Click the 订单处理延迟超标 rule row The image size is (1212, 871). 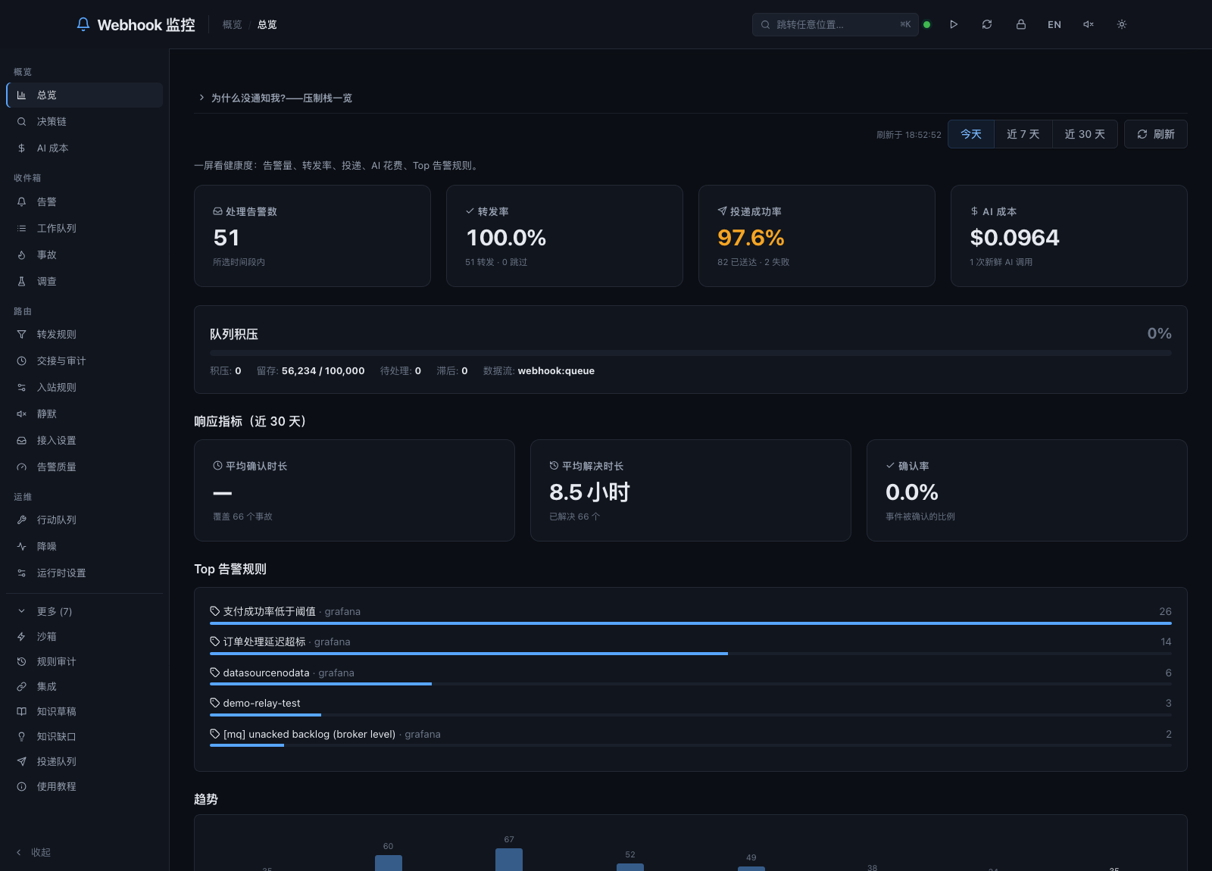[x=691, y=645]
